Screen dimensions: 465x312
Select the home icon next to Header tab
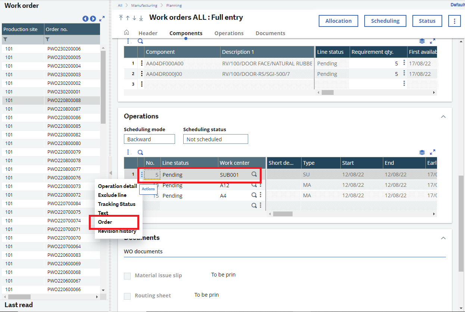[127, 33]
